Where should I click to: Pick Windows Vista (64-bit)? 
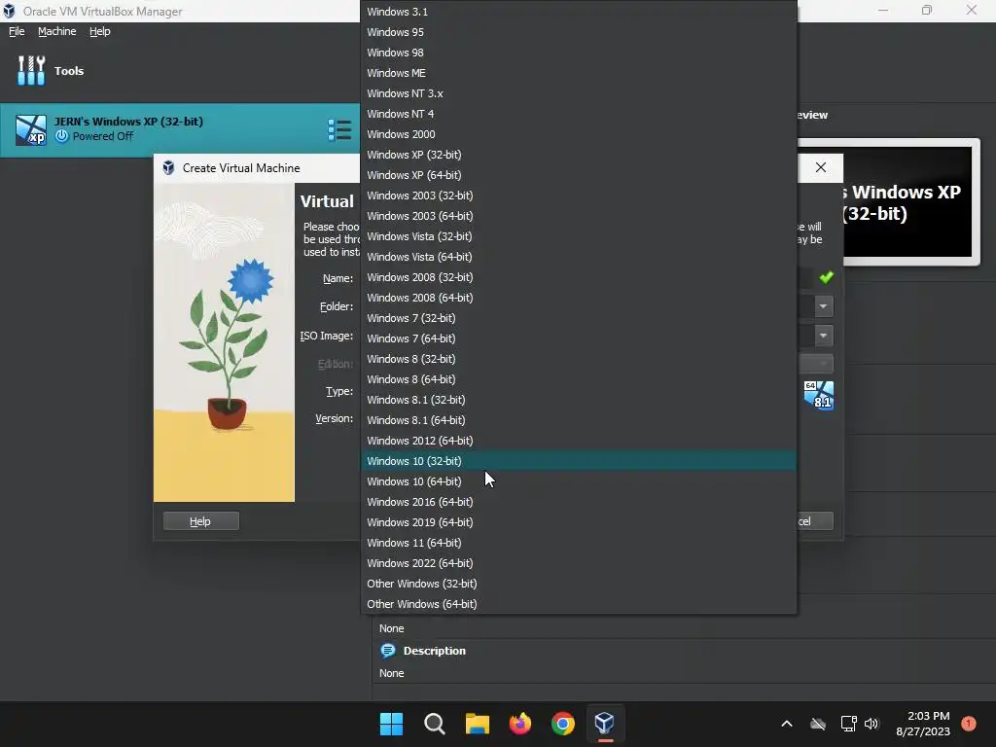click(x=579, y=257)
